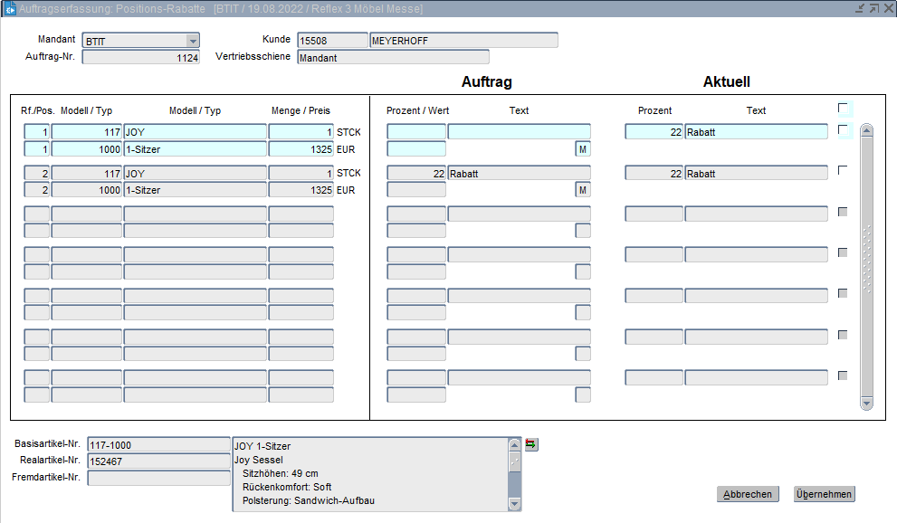This screenshot has height=523, width=897.
Task: Click the Kunde name field MEYERHOFF
Action: coord(463,41)
